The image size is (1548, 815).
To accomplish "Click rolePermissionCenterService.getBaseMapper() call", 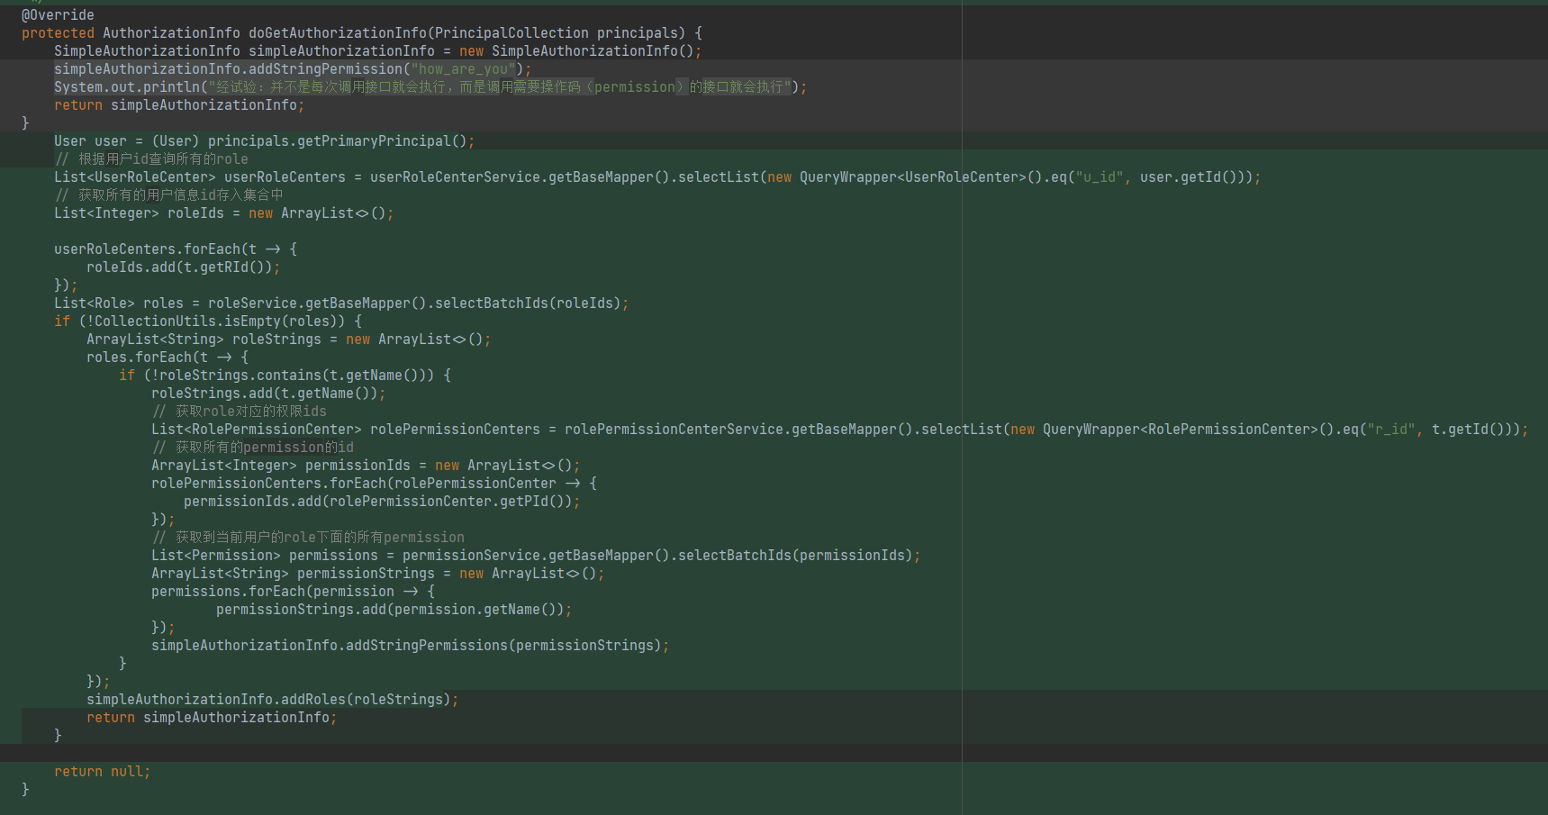I will coord(738,430).
